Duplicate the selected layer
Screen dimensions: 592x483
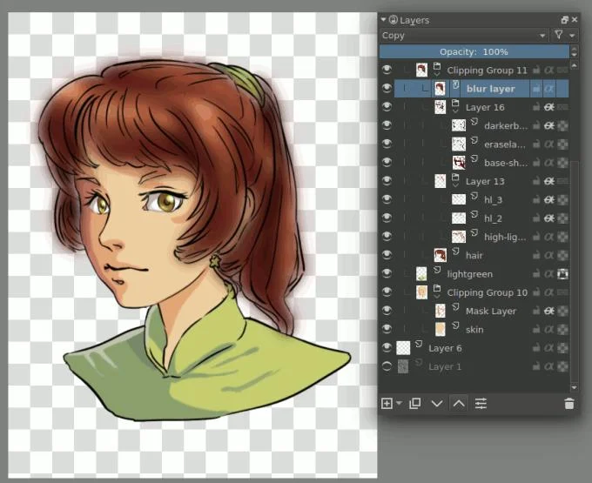(x=414, y=404)
